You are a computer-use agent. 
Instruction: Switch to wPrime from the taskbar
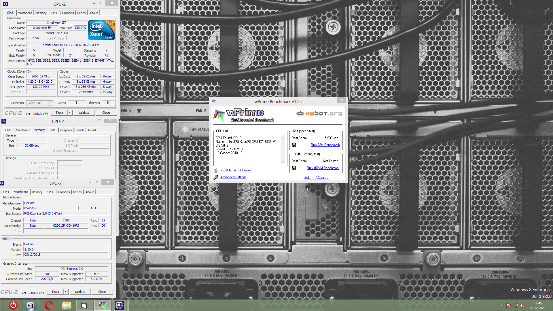(x=102, y=305)
